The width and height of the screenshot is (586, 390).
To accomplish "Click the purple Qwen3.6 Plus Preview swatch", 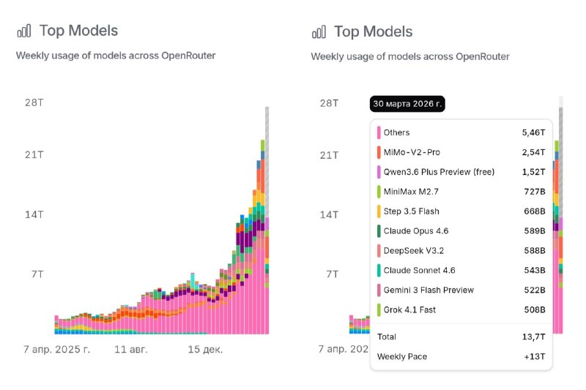I will point(379,172).
